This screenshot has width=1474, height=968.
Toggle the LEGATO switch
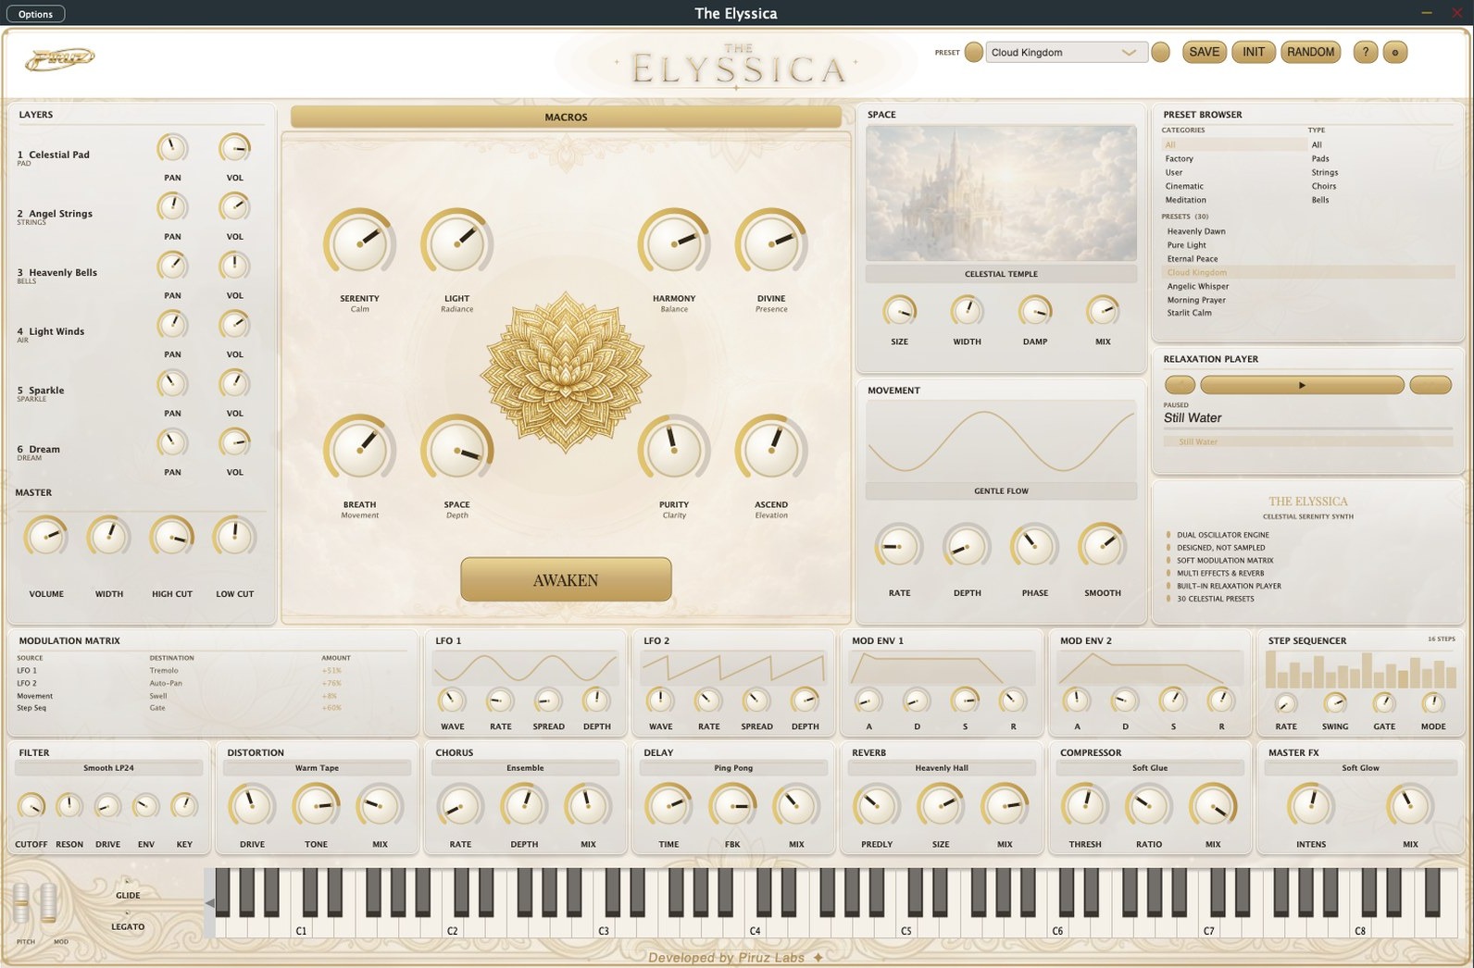click(128, 913)
